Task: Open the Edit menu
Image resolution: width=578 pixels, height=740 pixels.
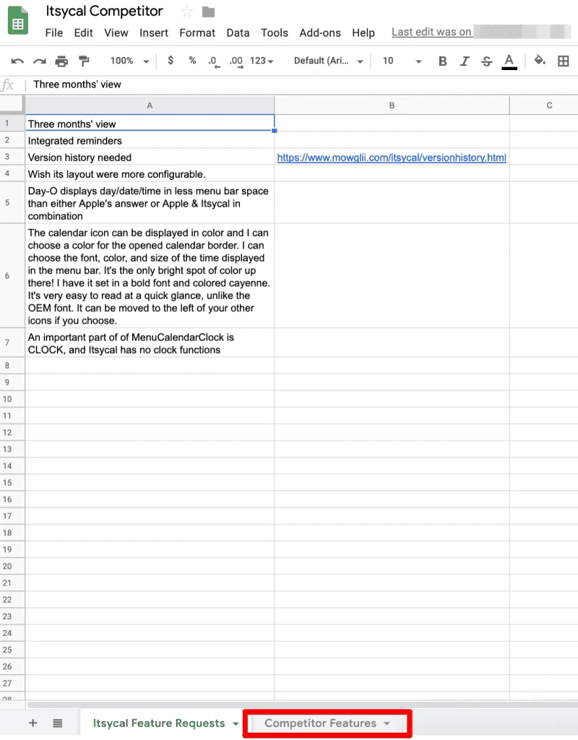Action: tap(83, 33)
